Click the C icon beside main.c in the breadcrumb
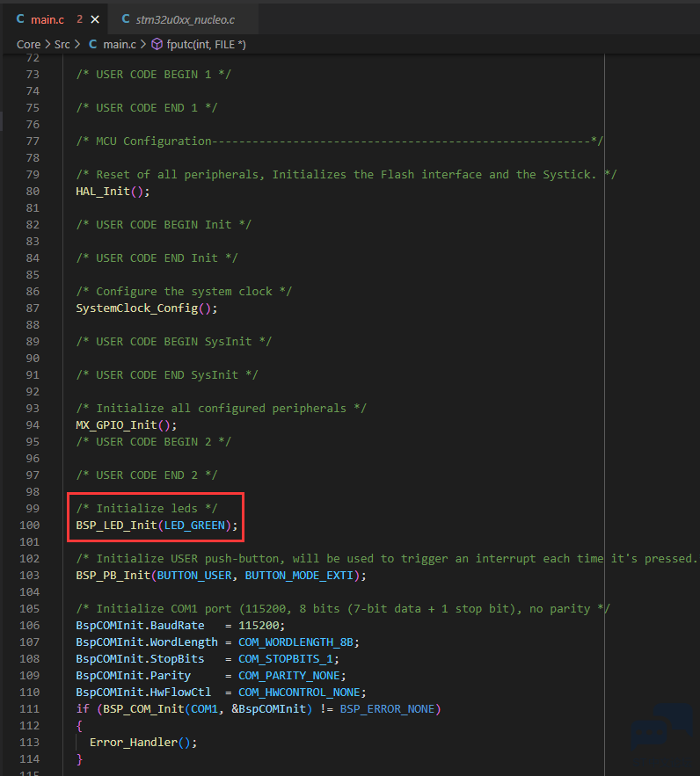 point(93,44)
